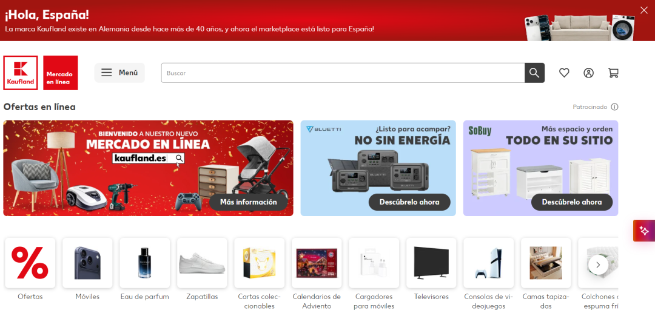
Task: Open Cartas coleccionables category tile
Action: coord(260,263)
